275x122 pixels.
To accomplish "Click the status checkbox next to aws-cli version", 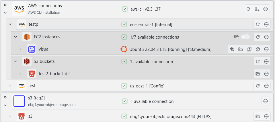I will pos(125,9).
